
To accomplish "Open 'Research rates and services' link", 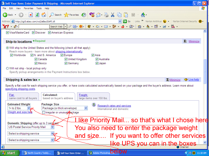I will point(114,106).
